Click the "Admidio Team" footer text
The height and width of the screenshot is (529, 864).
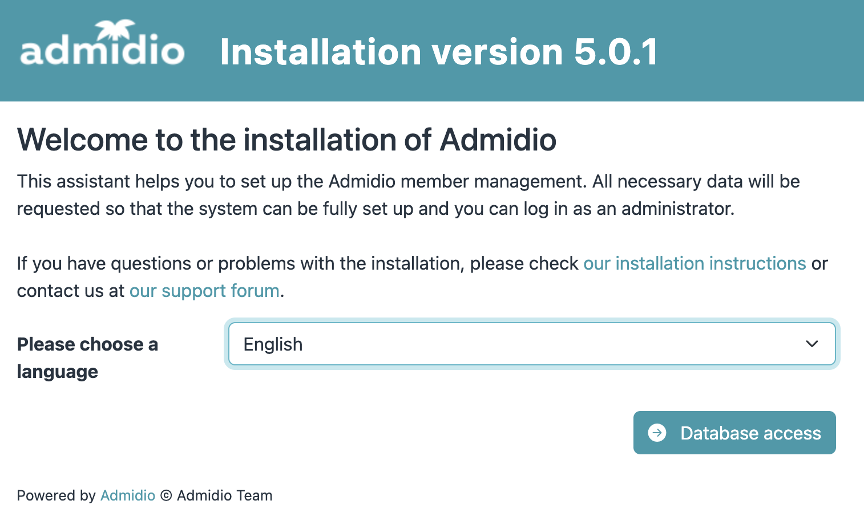pos(224,495)
